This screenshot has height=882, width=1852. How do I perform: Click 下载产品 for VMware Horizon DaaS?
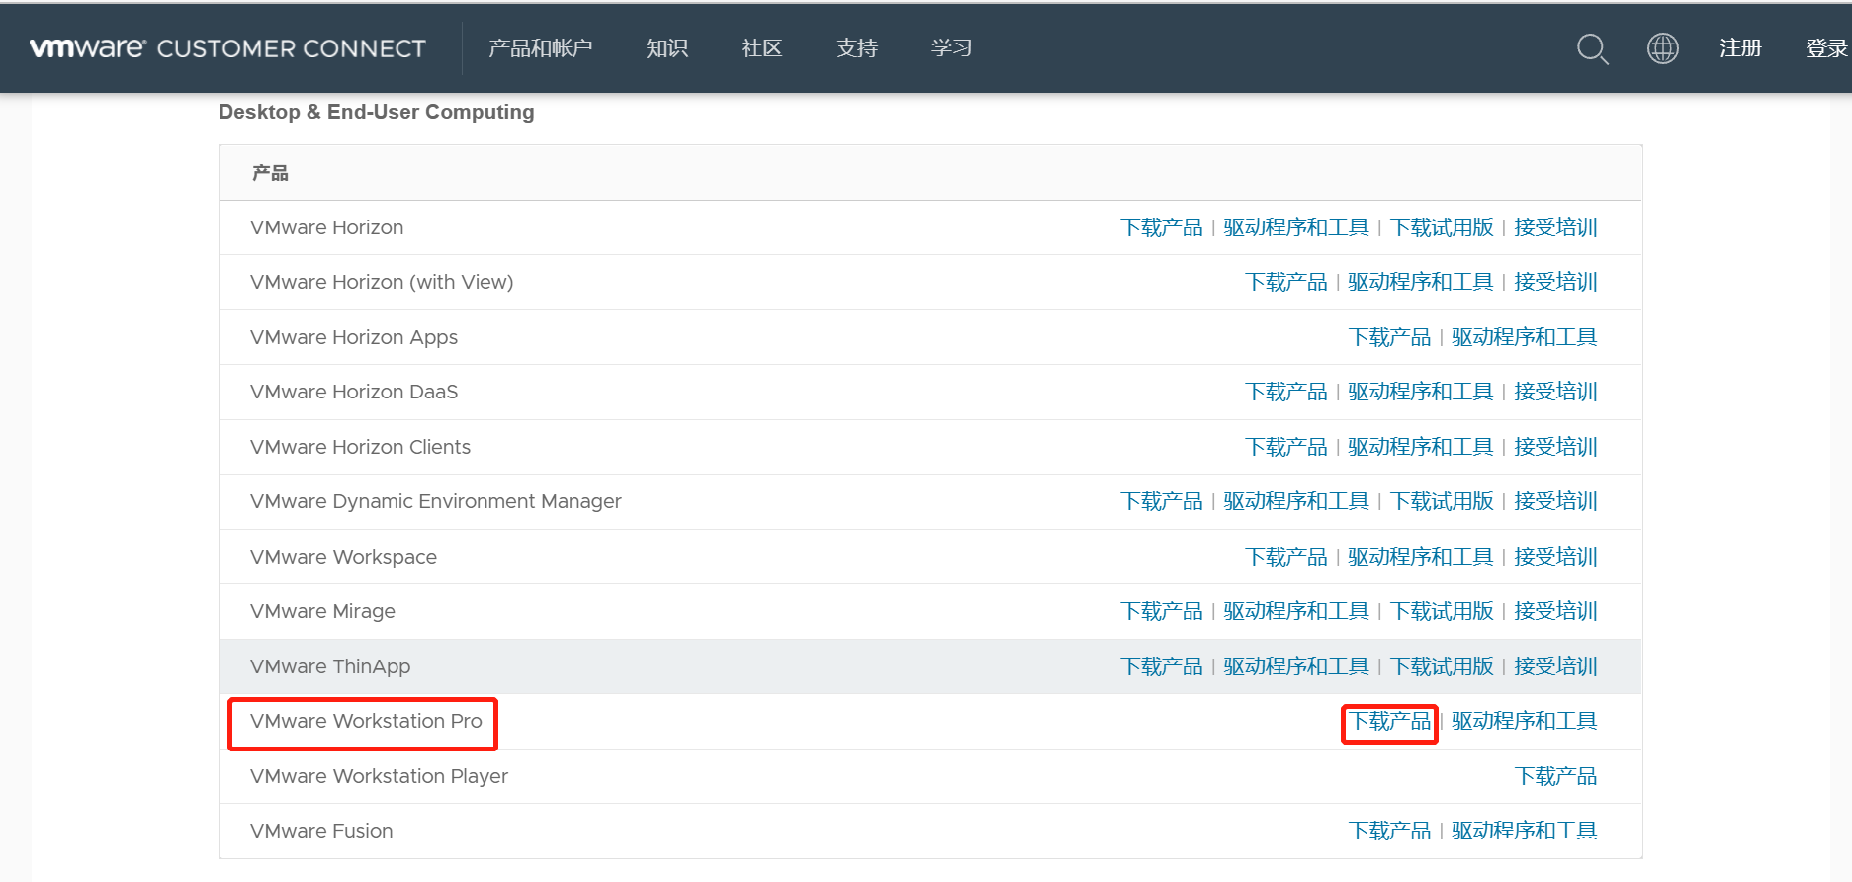click(1286, 392)
